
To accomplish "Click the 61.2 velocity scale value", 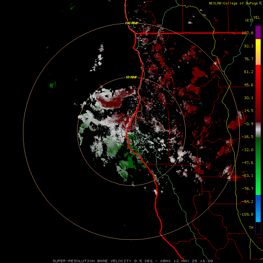I will (249, 72).
